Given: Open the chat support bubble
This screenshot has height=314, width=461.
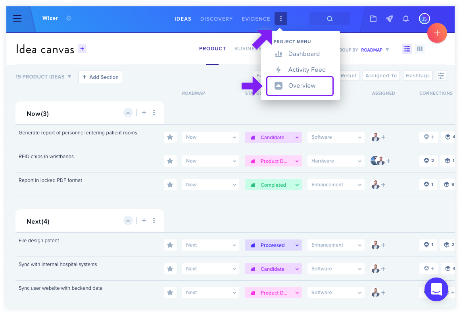Looking at the screenshot, I should coord(436,289).
